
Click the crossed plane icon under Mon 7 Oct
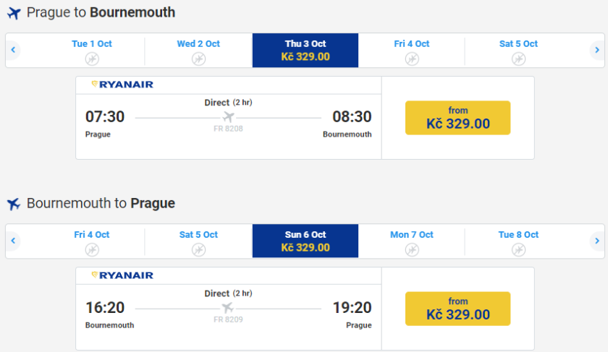pyautogui.click(x=412, y=249)
